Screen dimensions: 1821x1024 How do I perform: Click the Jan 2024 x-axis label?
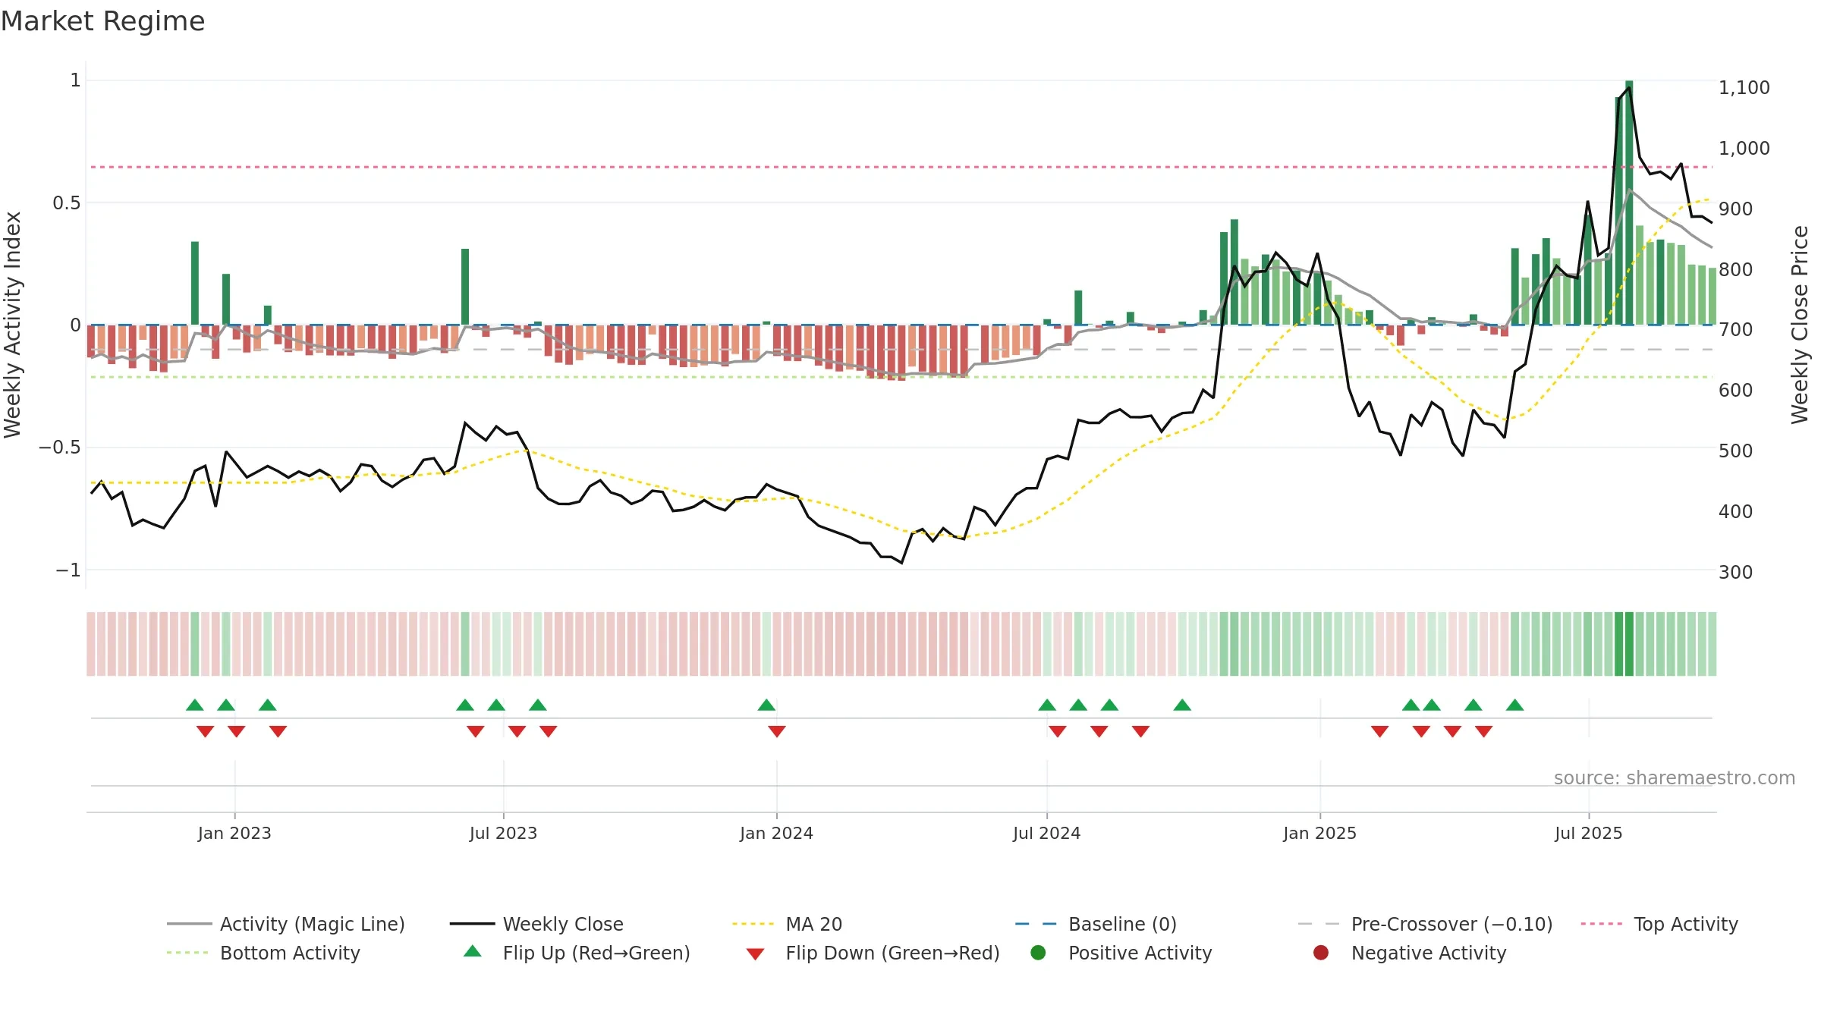pos(776,833)
